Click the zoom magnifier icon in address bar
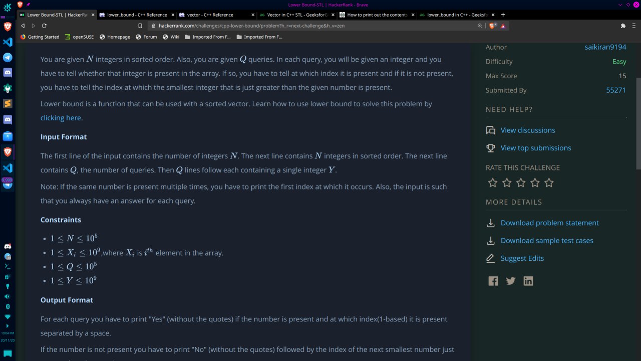 (480, 26)
